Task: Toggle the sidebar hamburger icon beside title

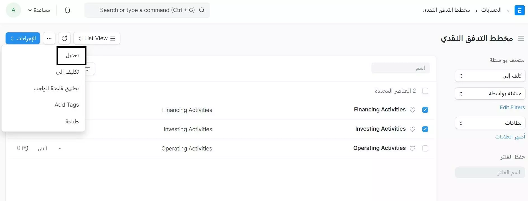Action: click(521, 38)
